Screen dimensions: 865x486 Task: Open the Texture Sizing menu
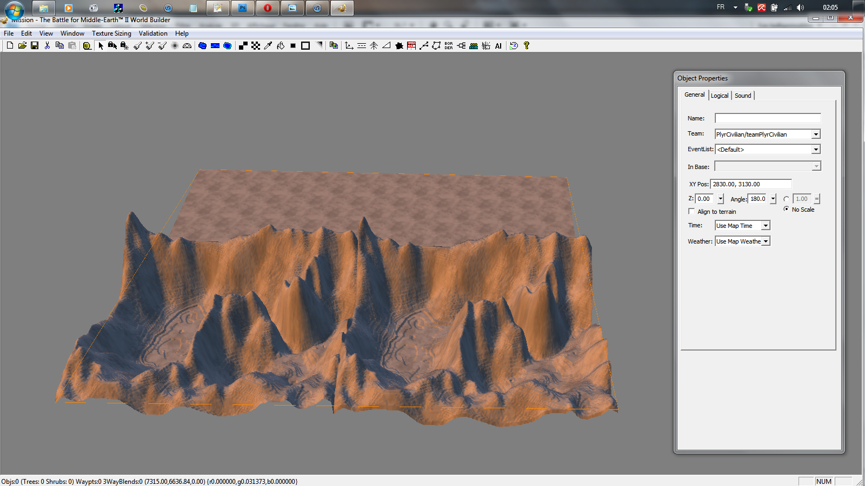pos(111,33)
